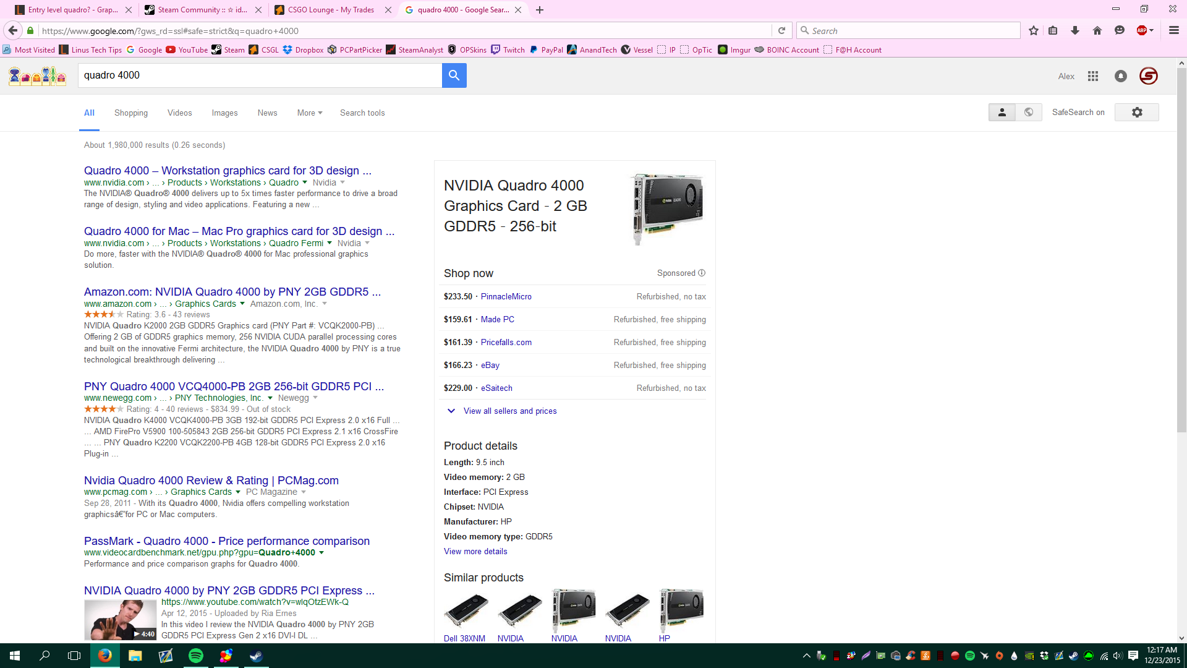Open PassMark Quadro 4000 price performance result

(x=227, y=541)
